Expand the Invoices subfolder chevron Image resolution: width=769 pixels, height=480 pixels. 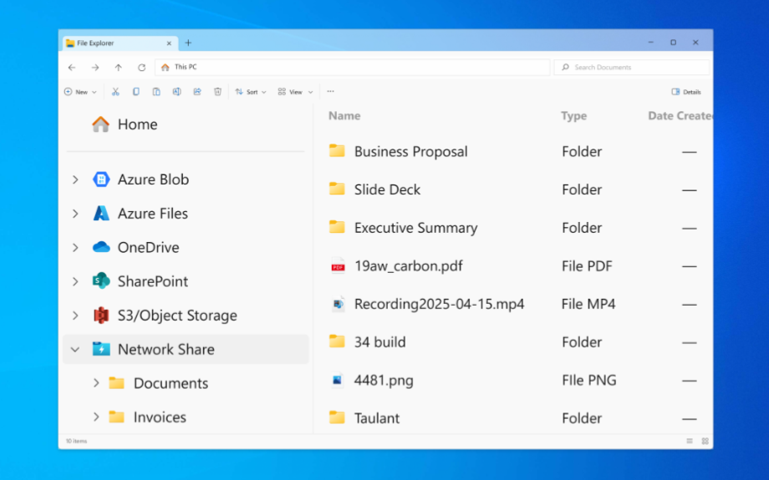pos(96,417)
